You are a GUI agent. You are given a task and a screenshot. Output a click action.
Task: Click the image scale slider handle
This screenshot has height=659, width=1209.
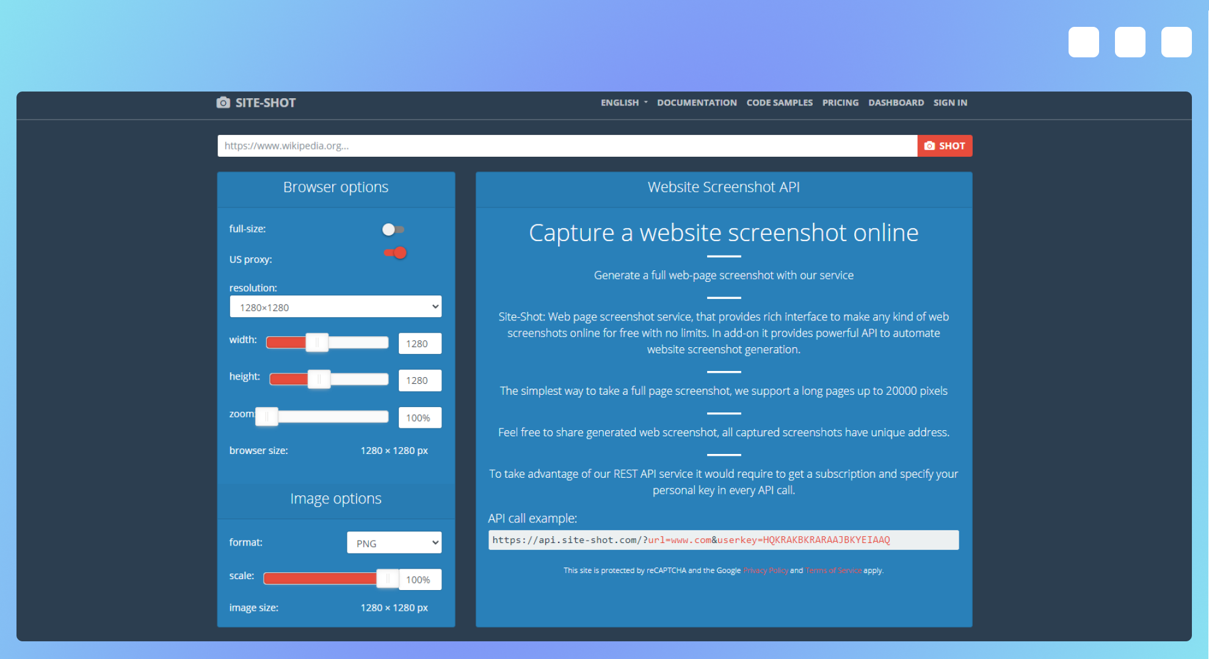(x=387, y=578)
